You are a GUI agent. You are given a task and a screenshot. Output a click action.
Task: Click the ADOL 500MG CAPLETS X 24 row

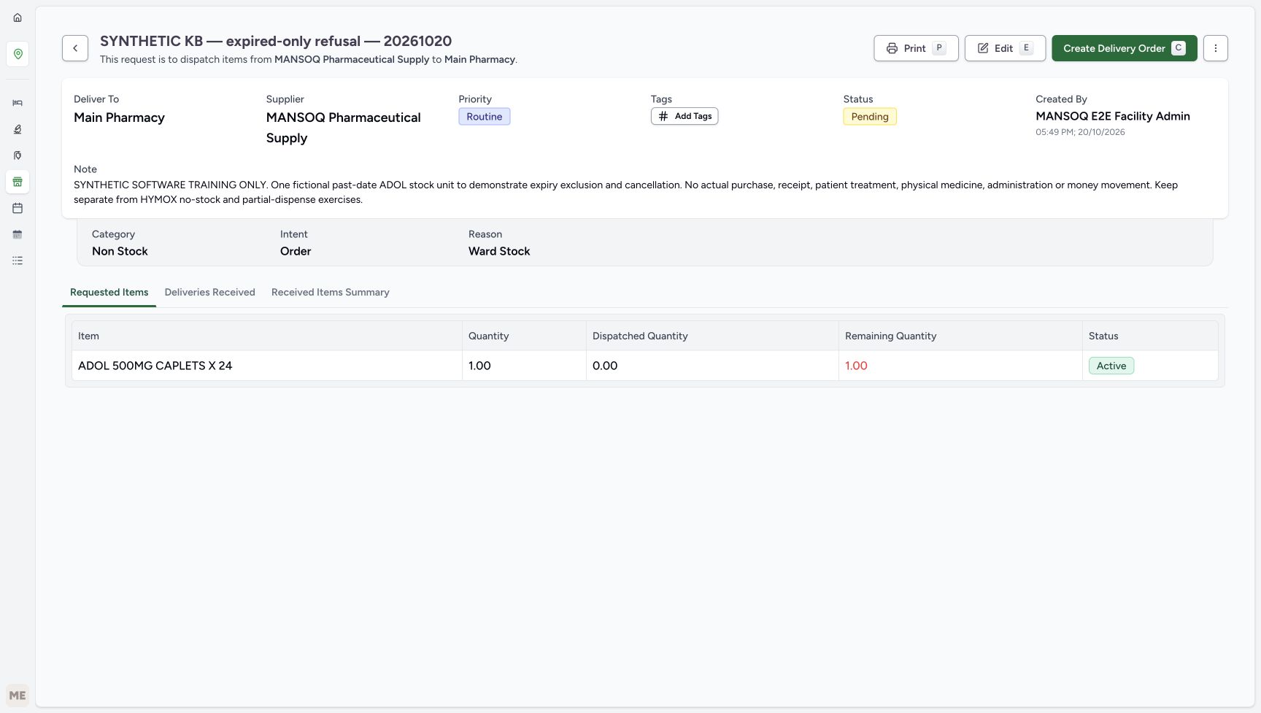point(645,366)
